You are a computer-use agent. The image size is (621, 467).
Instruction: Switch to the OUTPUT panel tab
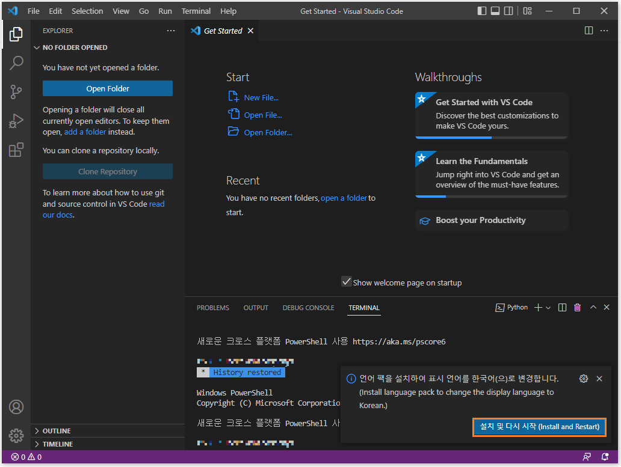256,308
